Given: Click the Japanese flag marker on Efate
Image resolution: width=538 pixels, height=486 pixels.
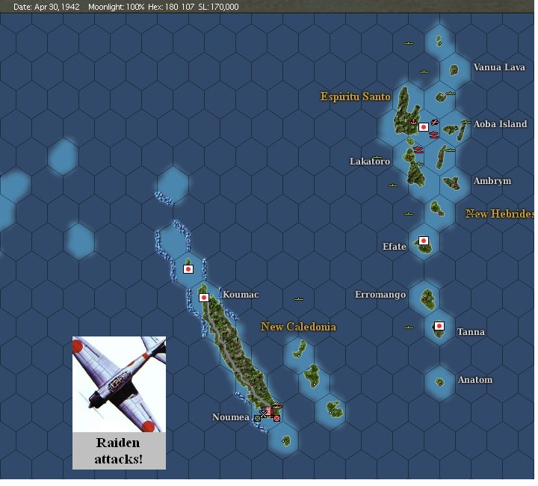Looking at the screenshot, I should click(x=424, y=241).
